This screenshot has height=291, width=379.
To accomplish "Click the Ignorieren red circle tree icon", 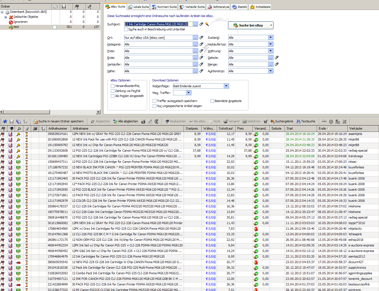I will pos(11,22).
